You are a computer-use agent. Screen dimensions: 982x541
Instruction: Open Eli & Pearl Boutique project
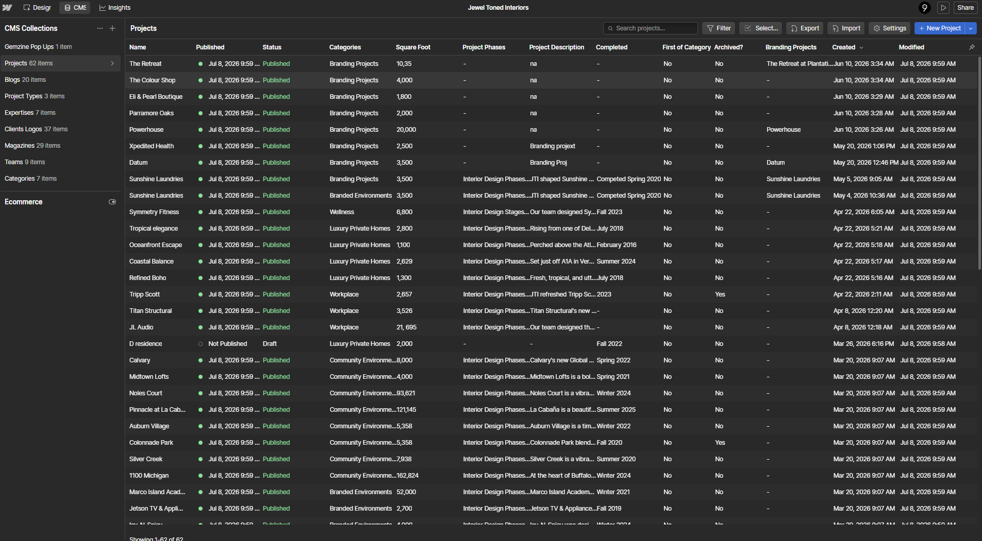coord(156,97)
